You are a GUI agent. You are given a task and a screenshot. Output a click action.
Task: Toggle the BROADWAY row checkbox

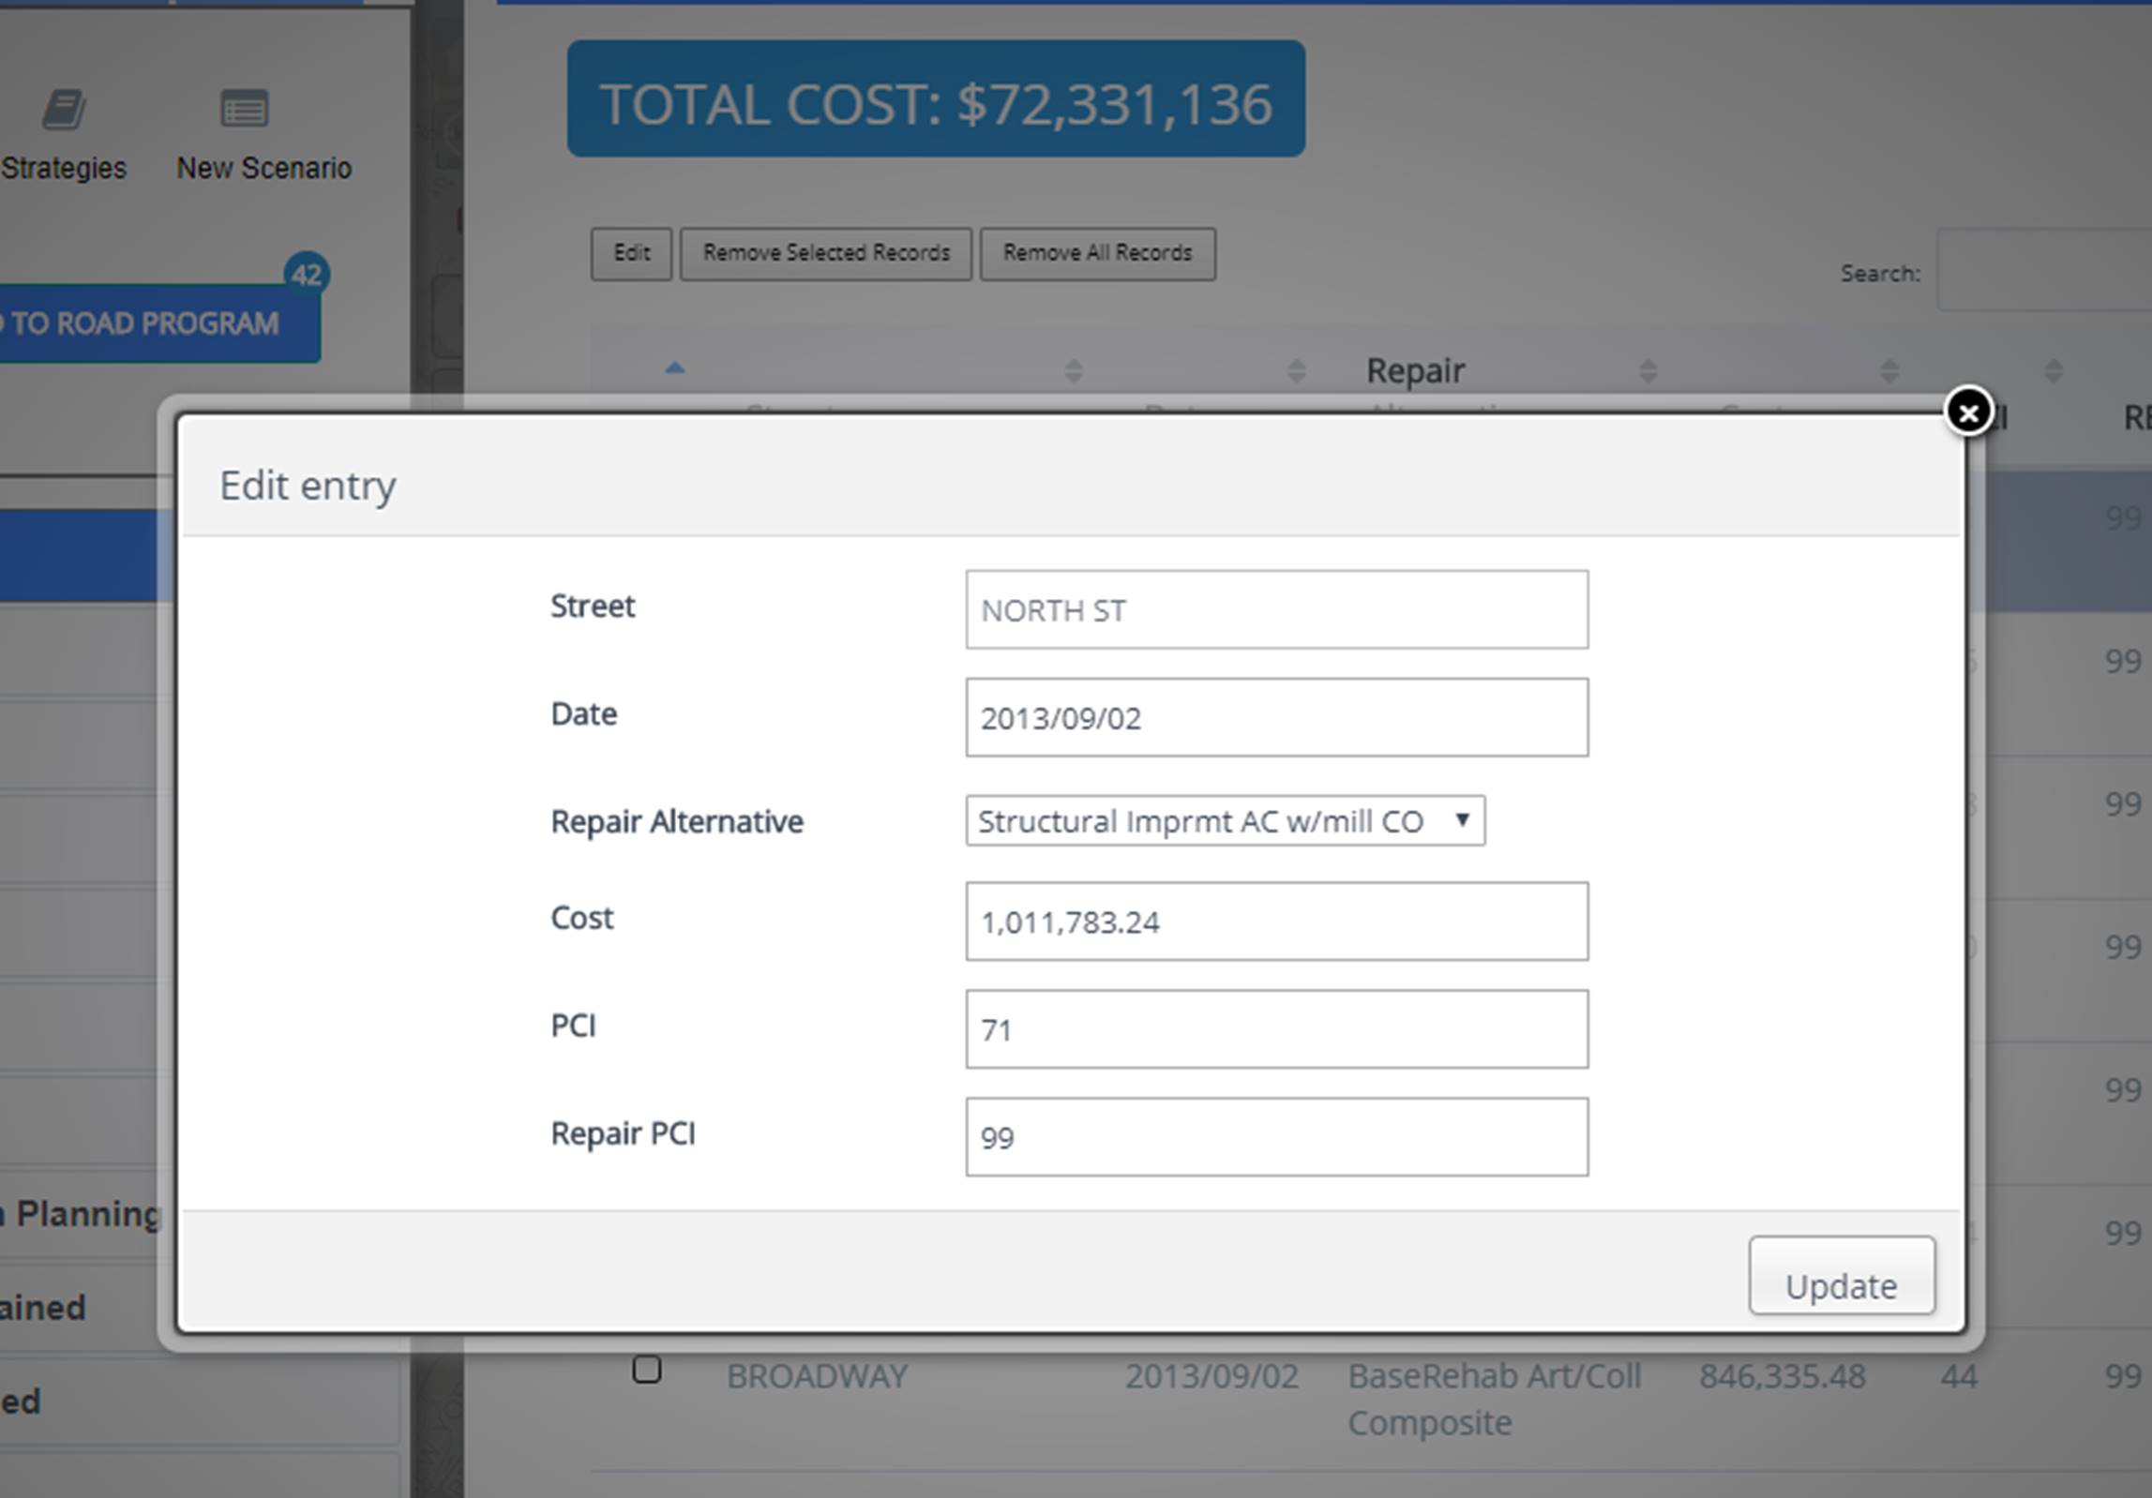click(x=646, y=1370)
